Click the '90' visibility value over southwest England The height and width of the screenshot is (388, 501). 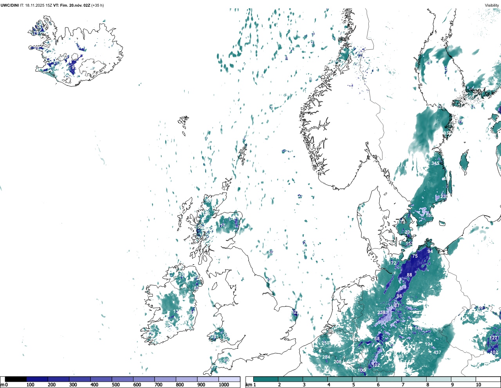pyautogui.click(x=226, y=360)
